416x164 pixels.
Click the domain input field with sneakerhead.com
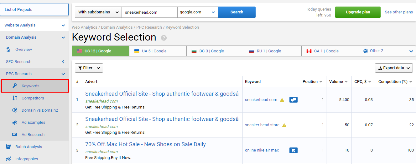[149, 12]
